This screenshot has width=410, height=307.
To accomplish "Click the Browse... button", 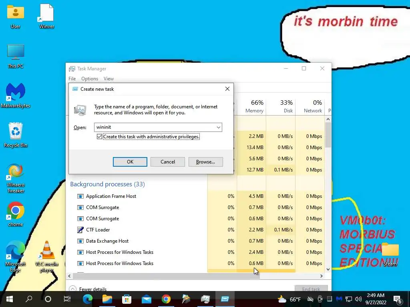I will tap(205, 162).
